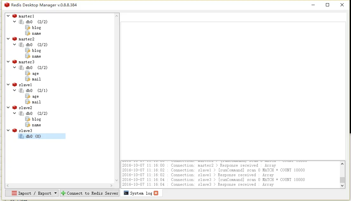Click the slave3 server cube icon
The image size is (351, 201).
pyautogui.click(x=15, y=130)
